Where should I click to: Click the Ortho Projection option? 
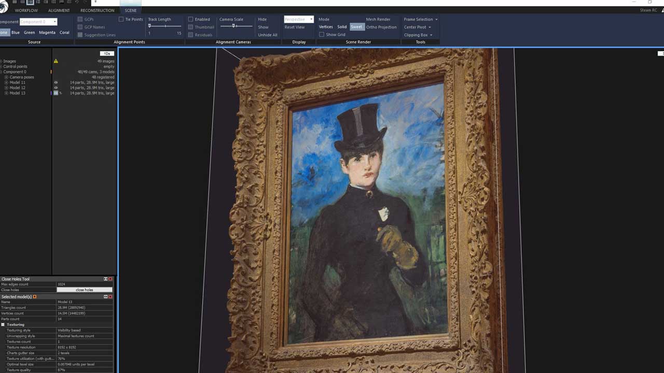pyautogui.click(x=381, y=27)
